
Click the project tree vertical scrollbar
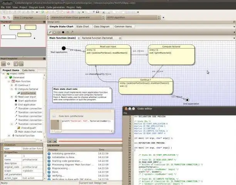click(44, 106)
